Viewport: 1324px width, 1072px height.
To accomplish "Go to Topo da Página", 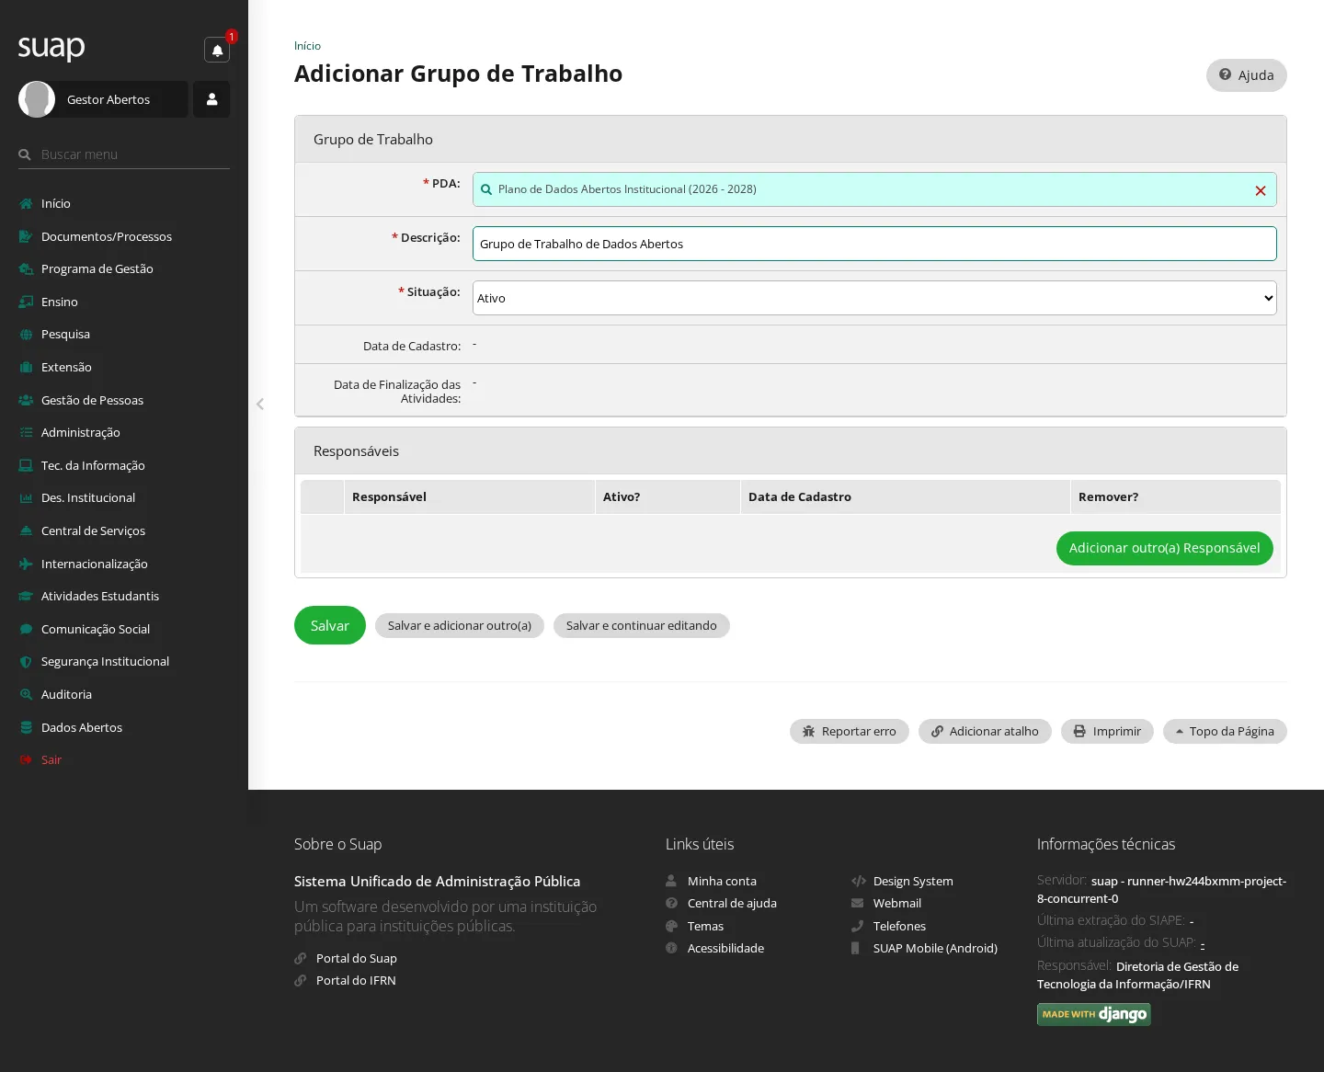I will pos(1225,731).
